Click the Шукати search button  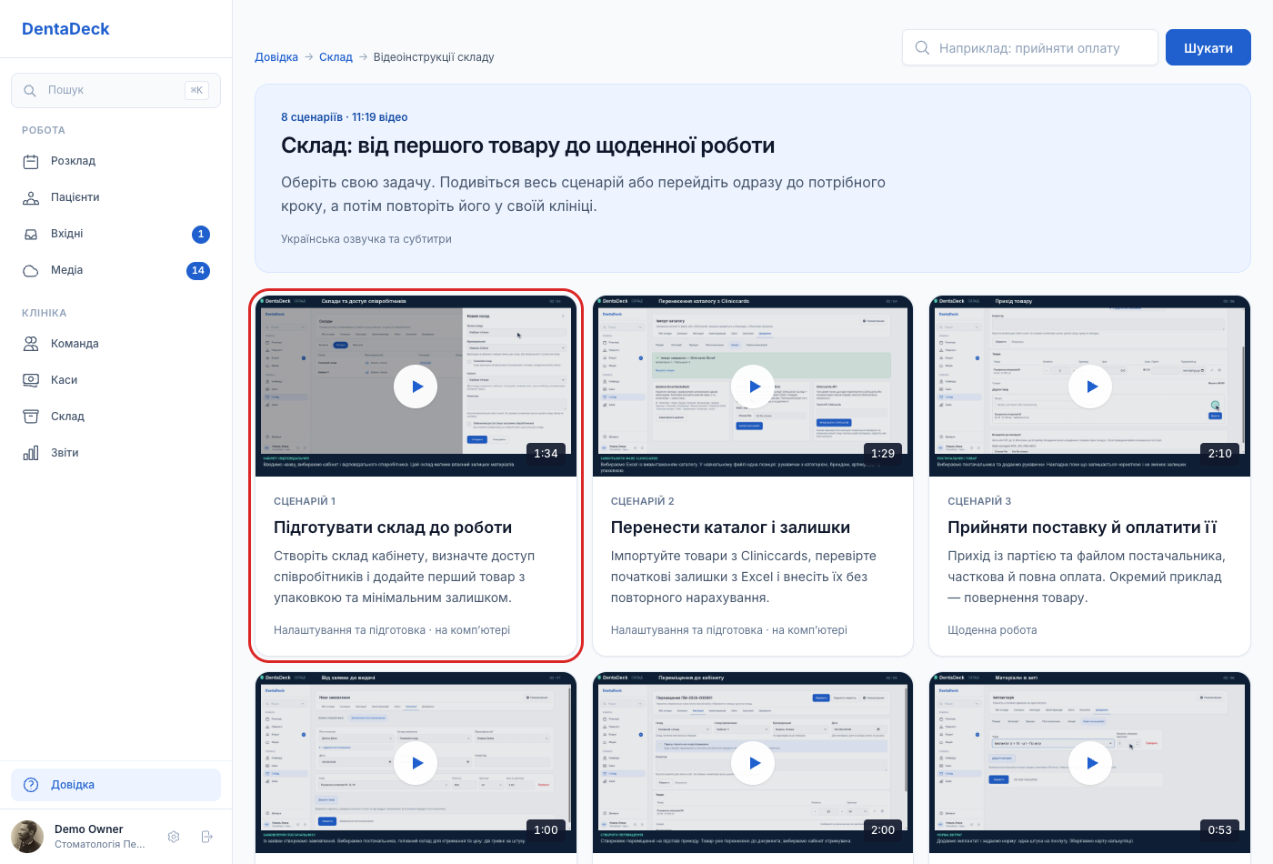pos(1208,48)
